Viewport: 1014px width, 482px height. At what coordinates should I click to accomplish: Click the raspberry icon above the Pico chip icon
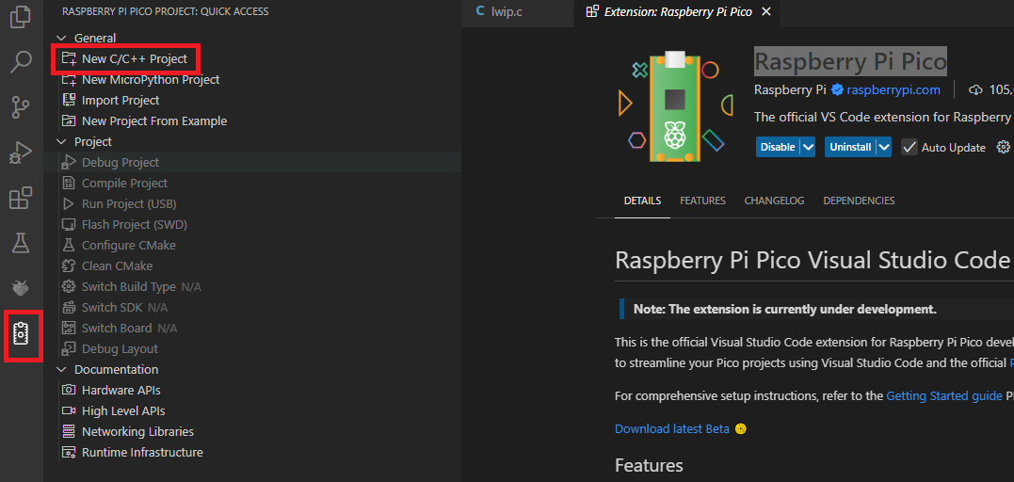tap(22, 288)
